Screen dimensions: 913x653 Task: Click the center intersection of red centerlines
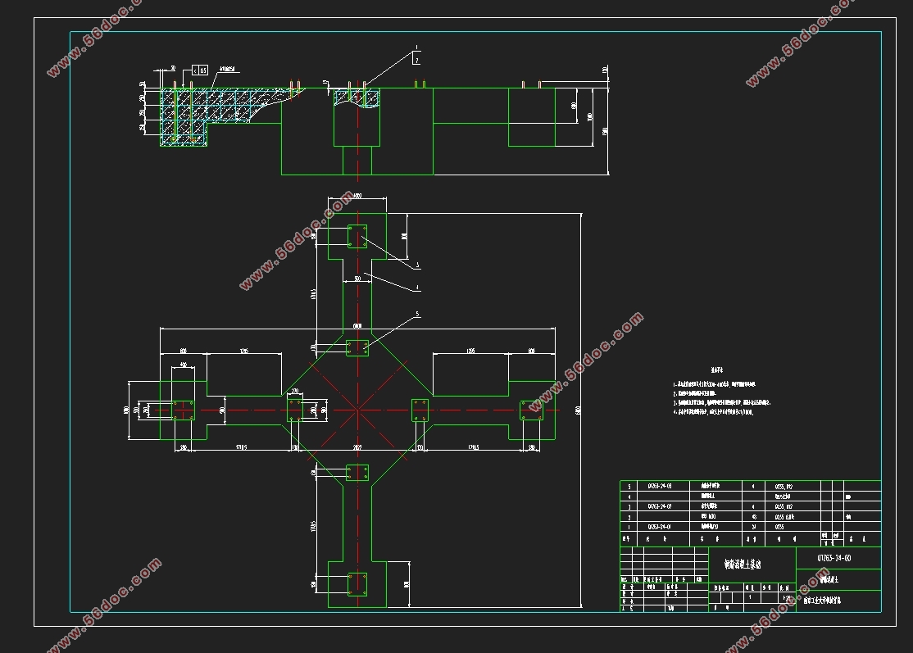tap(357, 410)
